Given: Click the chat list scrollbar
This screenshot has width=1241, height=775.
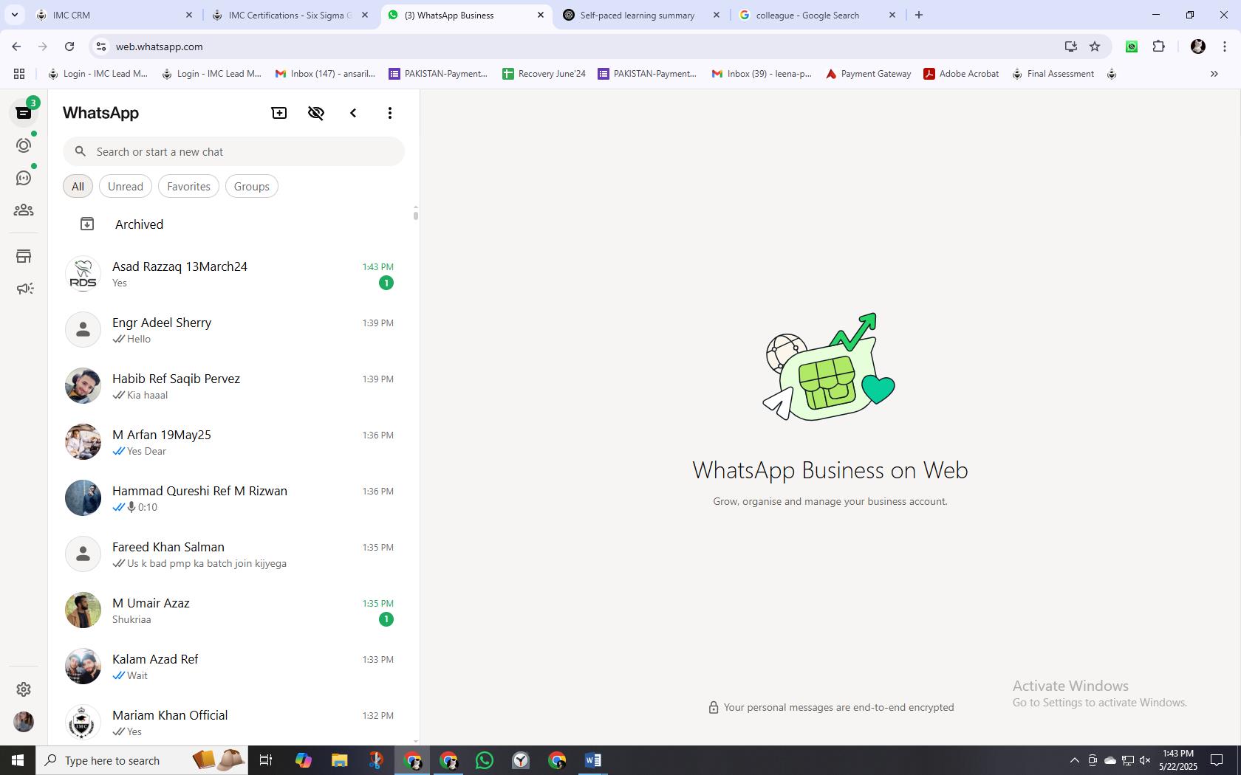Looking at the screenshot, I should [x=416, y=215].
